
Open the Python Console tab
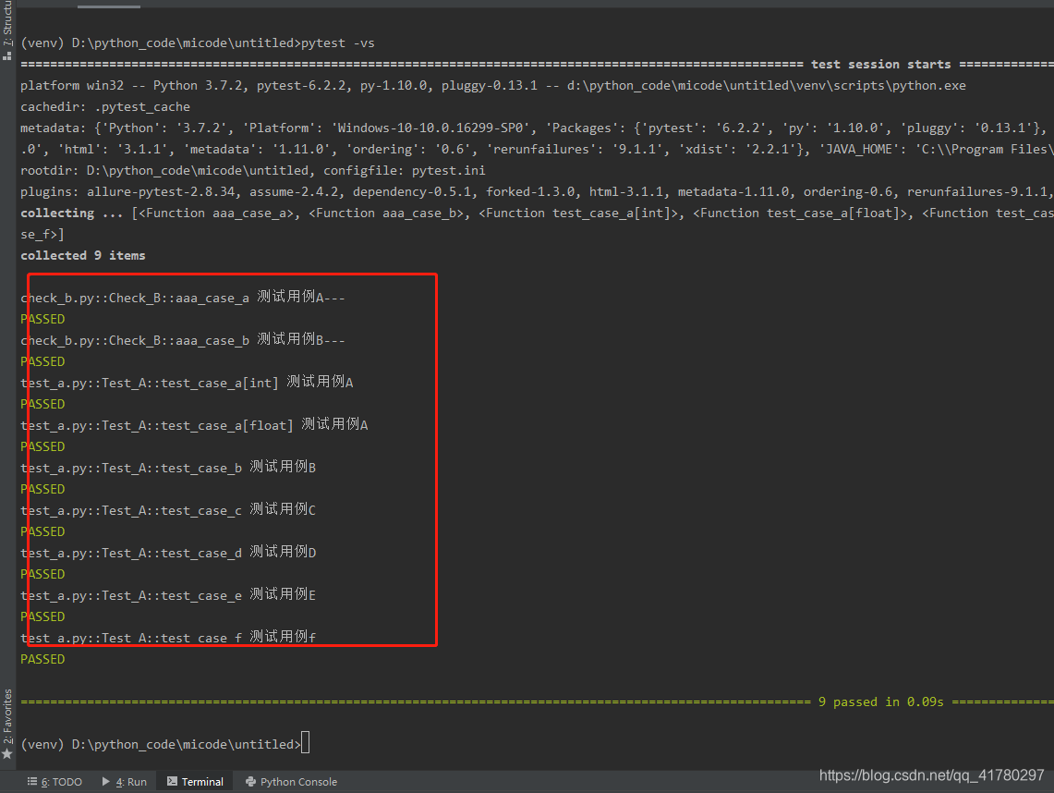pyautogui.click(x=292, y=782)
